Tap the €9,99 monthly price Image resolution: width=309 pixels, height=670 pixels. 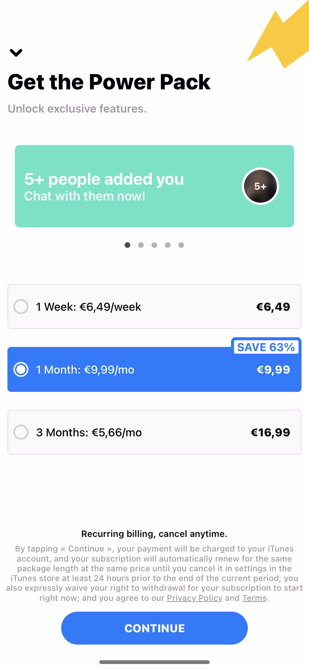(x=273, y=370)
